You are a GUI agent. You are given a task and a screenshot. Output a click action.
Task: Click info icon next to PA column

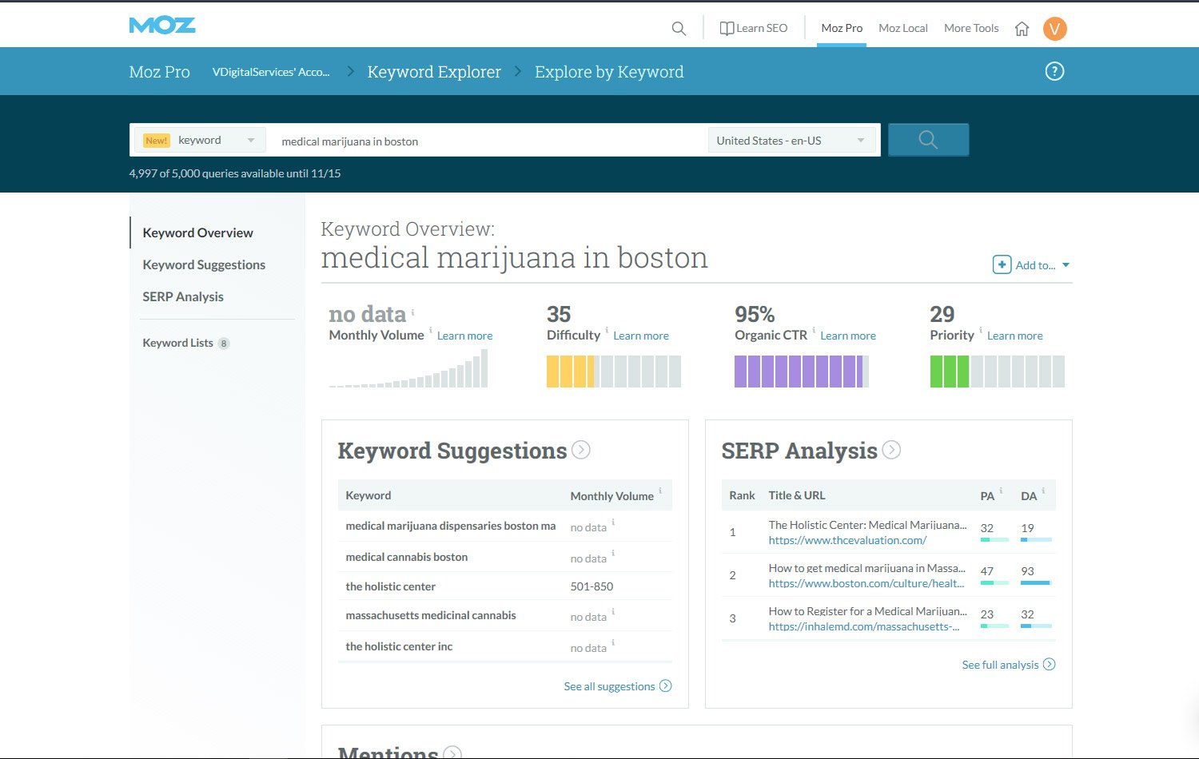coord(1001,491)
